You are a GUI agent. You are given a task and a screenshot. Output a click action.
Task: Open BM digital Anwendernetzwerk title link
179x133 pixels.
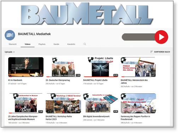point(96,116)
